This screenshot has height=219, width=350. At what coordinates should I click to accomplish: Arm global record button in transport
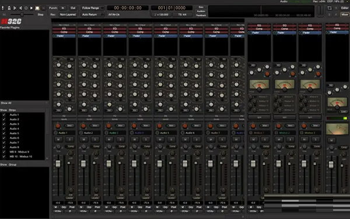[x=44, y=8]
